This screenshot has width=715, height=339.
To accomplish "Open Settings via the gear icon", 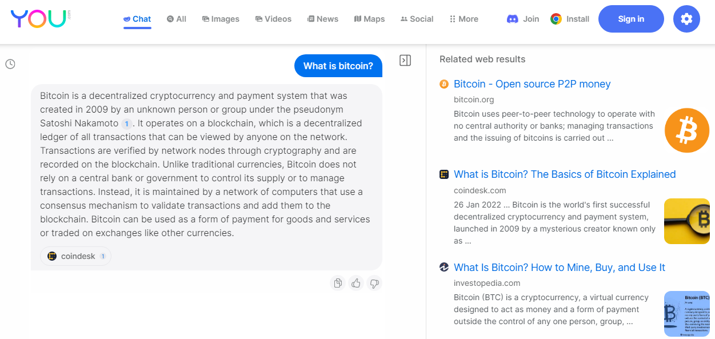I will [686, 19].
